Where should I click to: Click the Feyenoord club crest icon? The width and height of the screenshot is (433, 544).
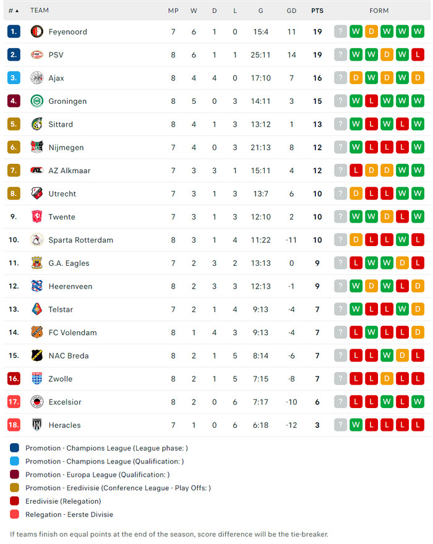tap(37, 32)
